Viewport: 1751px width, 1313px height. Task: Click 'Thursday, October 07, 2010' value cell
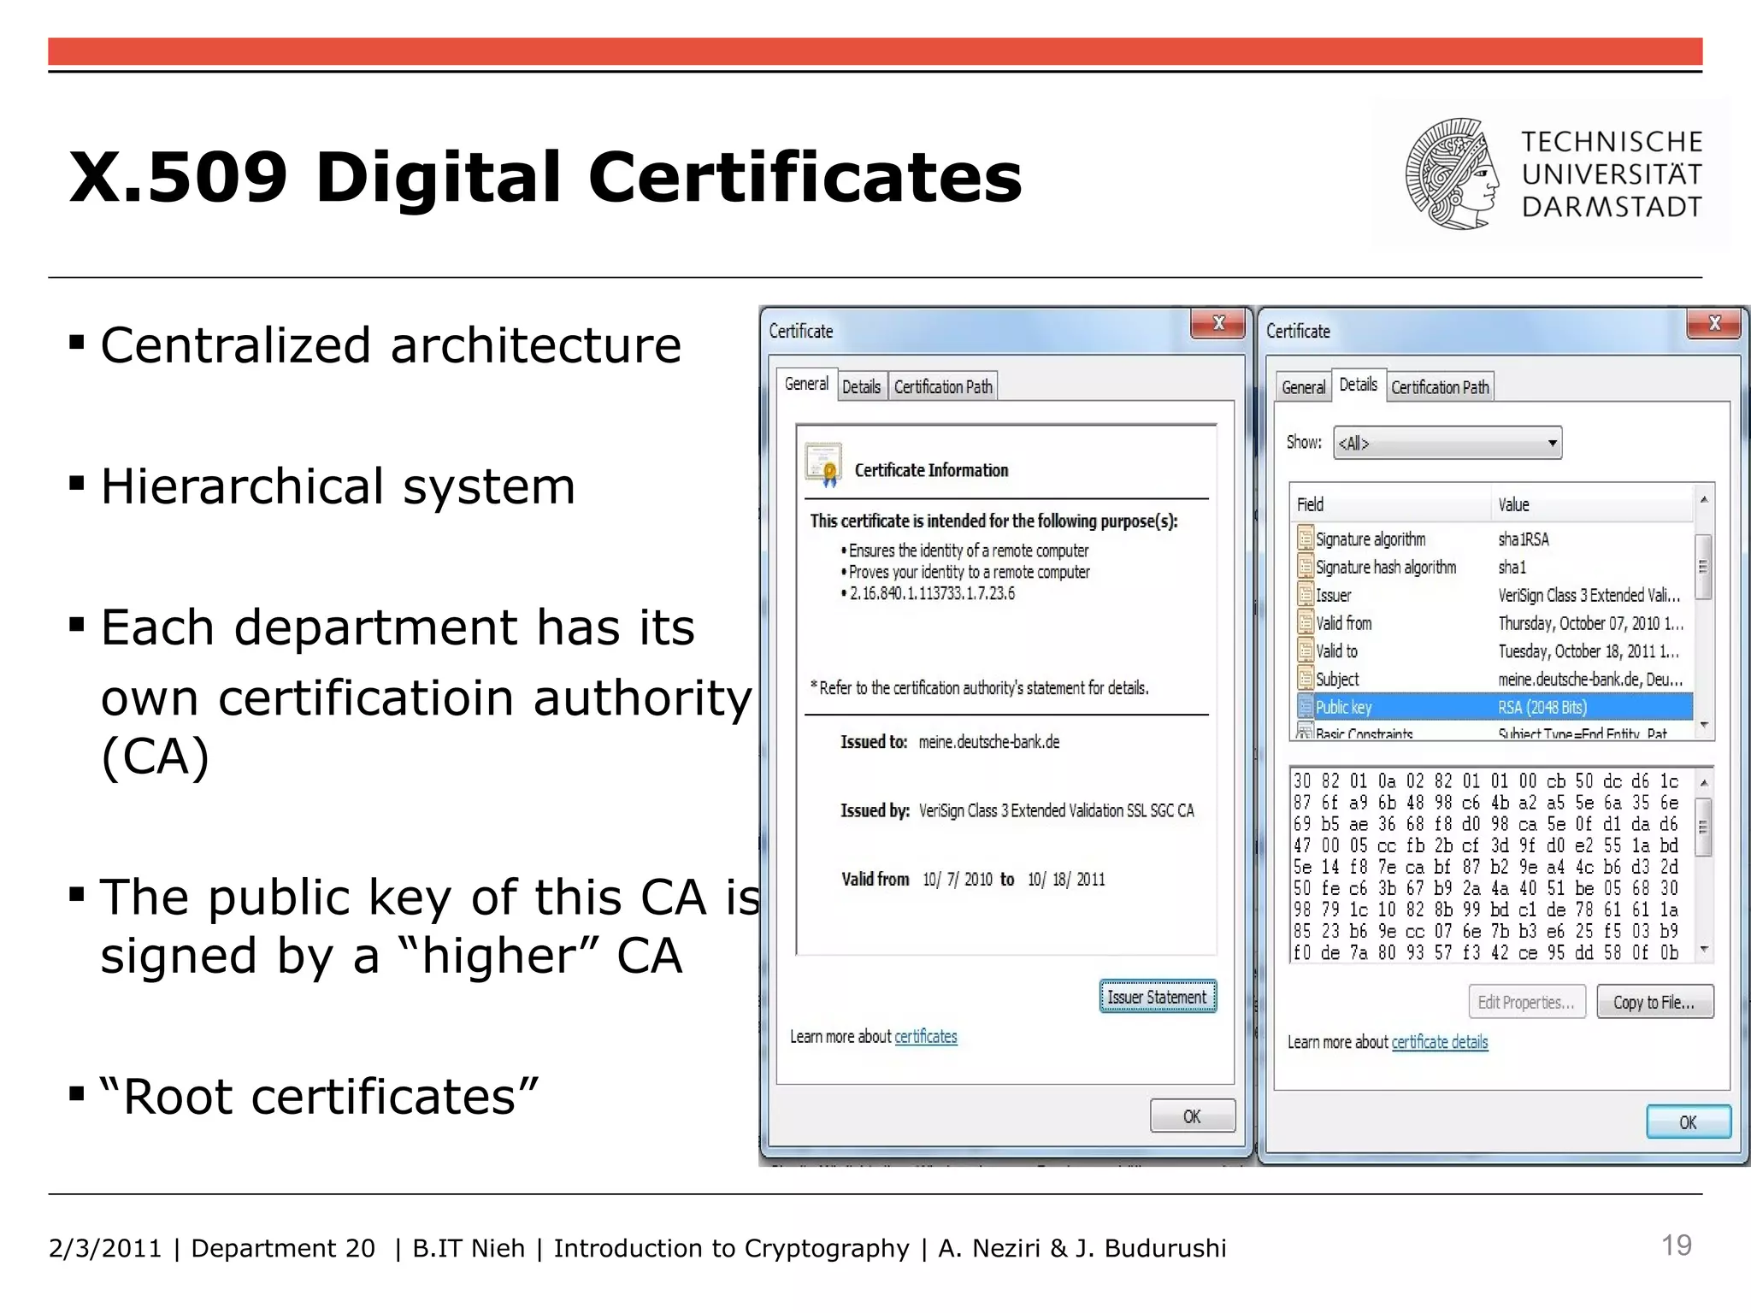click(1590, 623)
